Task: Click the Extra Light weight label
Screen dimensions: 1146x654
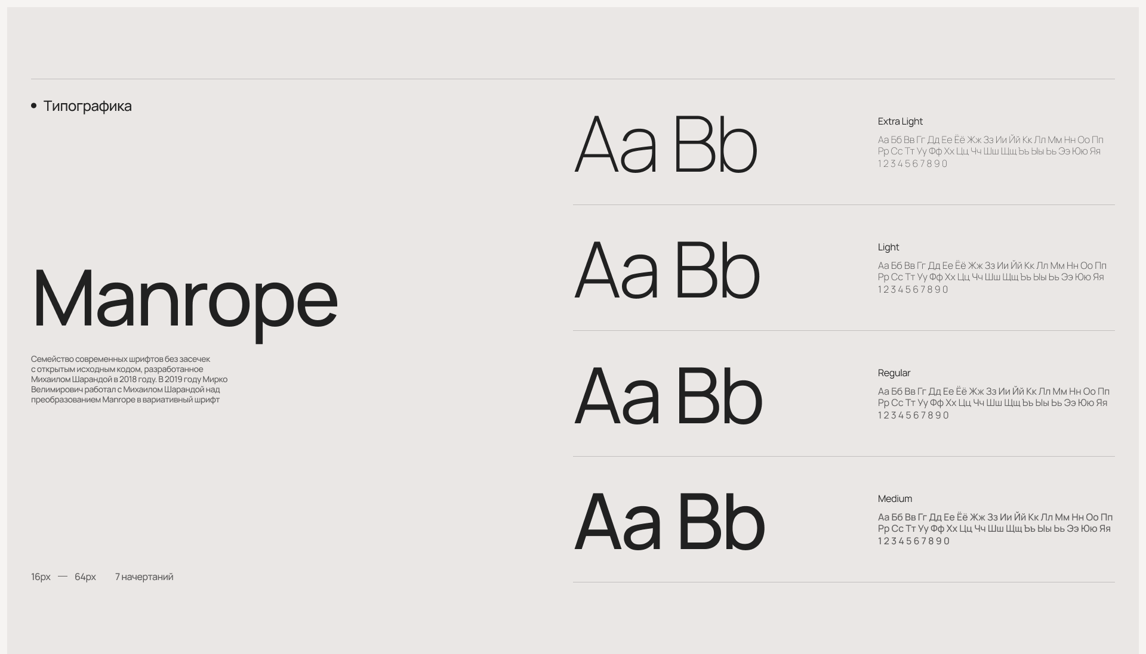Action: pyautogui.click(x=900, y=122)
